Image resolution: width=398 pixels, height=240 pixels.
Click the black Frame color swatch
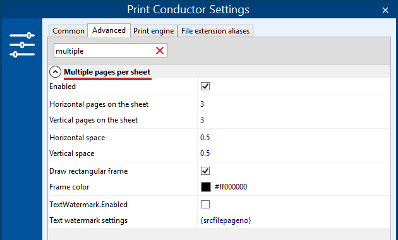click(206, 187)
